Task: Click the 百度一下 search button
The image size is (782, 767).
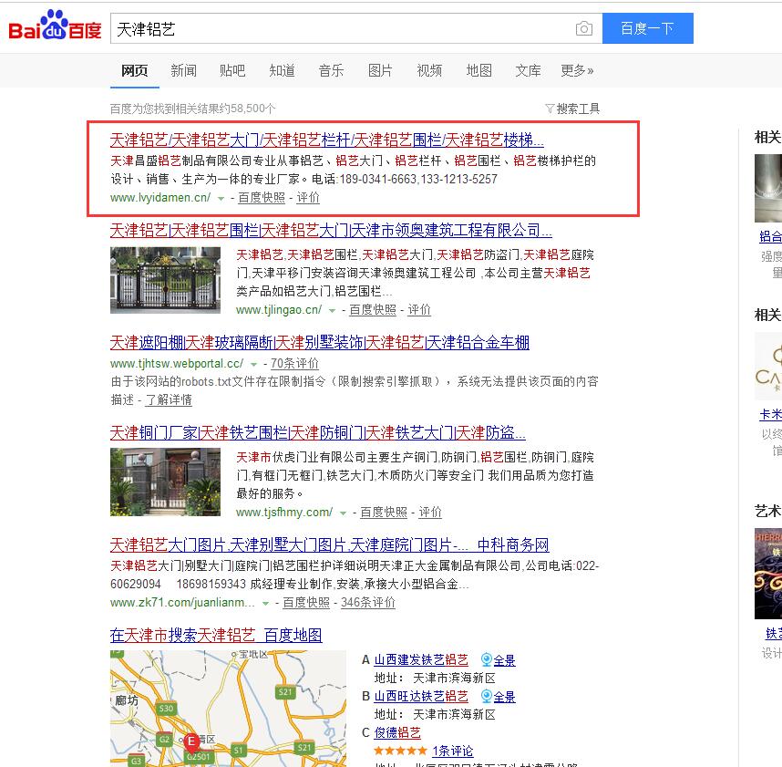Action: coord(647,28)
